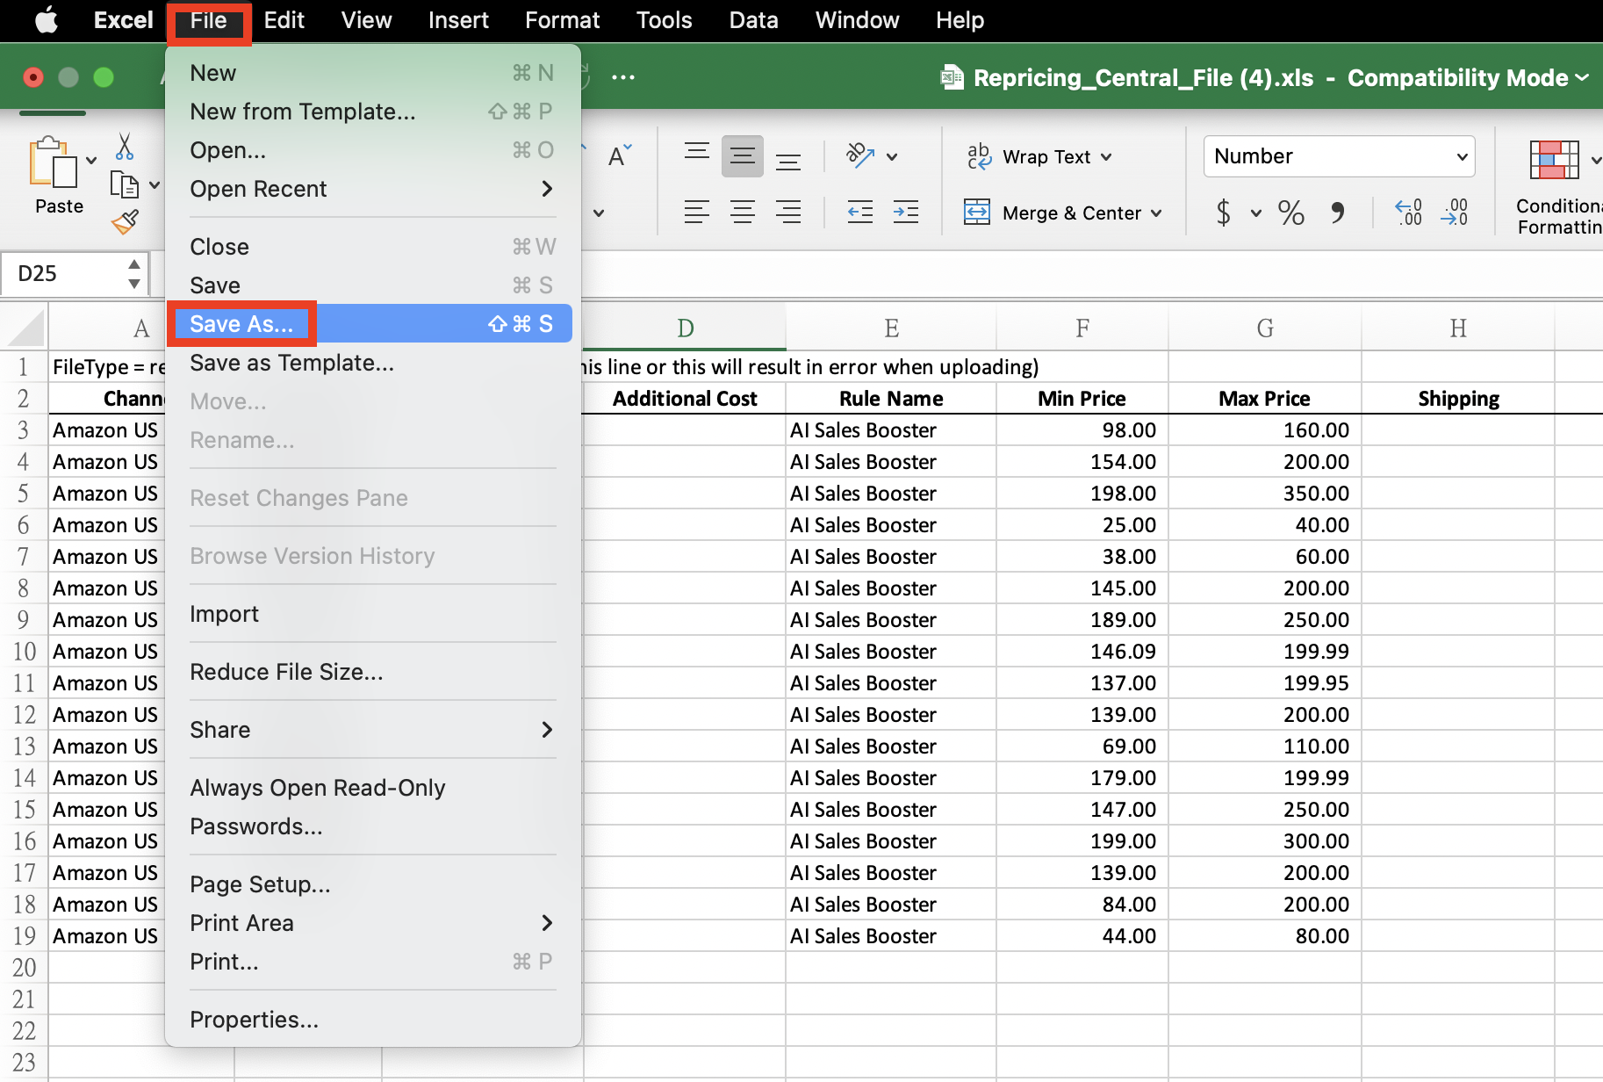The height and width of the screenshot is (1082, 1603).
Task: Click the Min Price cell 146.09
Action: (1082, 652)
